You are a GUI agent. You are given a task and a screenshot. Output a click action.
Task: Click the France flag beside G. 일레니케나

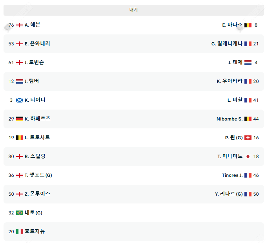(248, 44)
